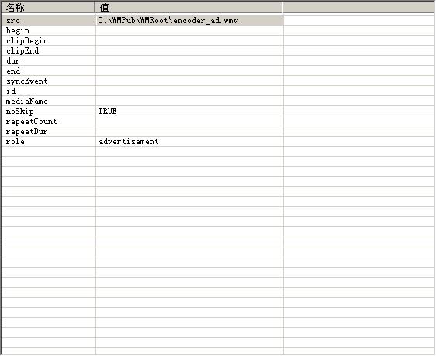The image size is (436, 356).
Task: Select the src property row
Action: [x=143, y=21]
